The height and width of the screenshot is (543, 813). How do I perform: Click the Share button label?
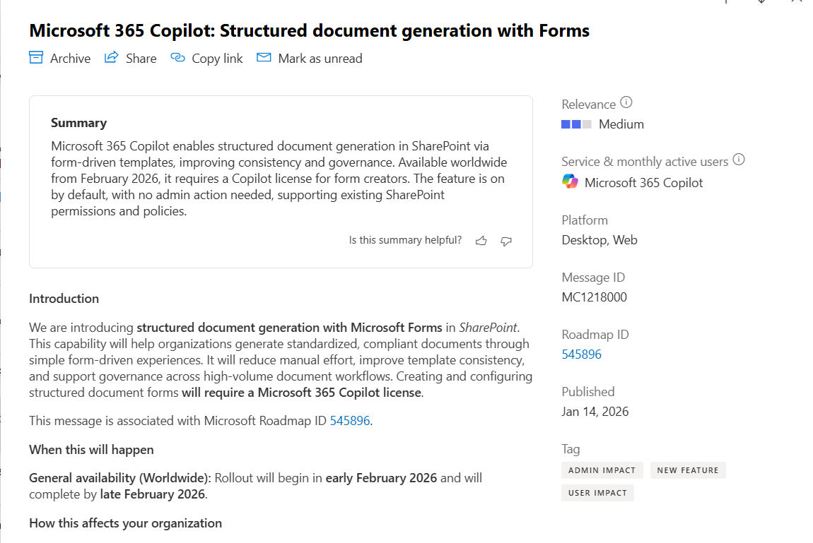141,59
